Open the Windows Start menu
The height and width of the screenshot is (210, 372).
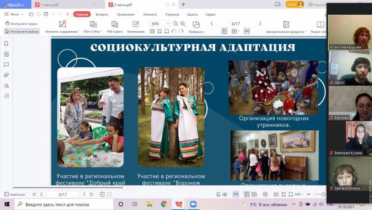coord(7,204)
